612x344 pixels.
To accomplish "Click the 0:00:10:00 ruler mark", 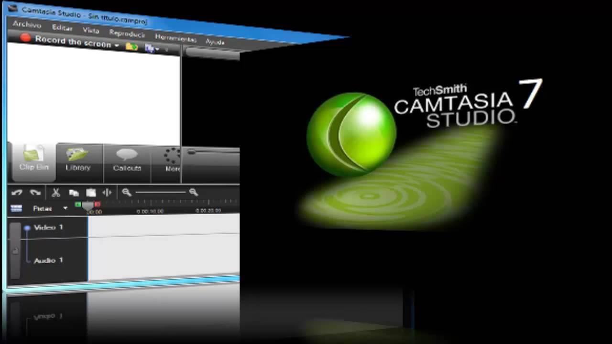I will point(150,211).
